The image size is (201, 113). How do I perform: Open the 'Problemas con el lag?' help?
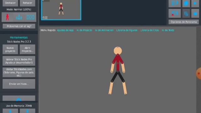click(x=19, y=26)
